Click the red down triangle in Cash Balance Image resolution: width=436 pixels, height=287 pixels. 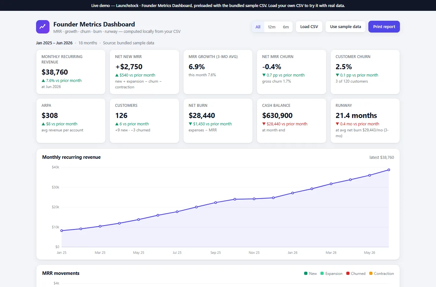tap(264, 124)
